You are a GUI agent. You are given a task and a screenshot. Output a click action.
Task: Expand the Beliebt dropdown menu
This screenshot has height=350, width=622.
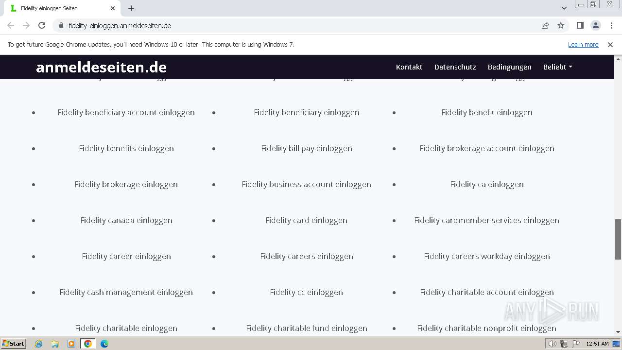[557, 67]
